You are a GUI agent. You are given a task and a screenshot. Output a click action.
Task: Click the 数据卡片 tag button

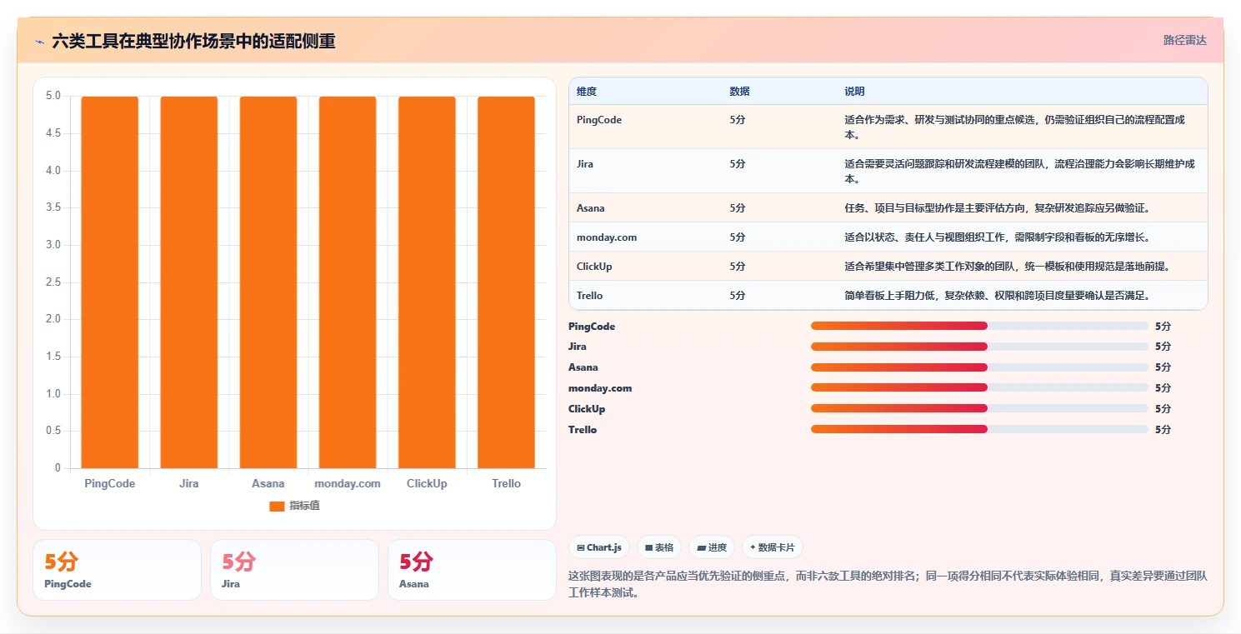773,547
